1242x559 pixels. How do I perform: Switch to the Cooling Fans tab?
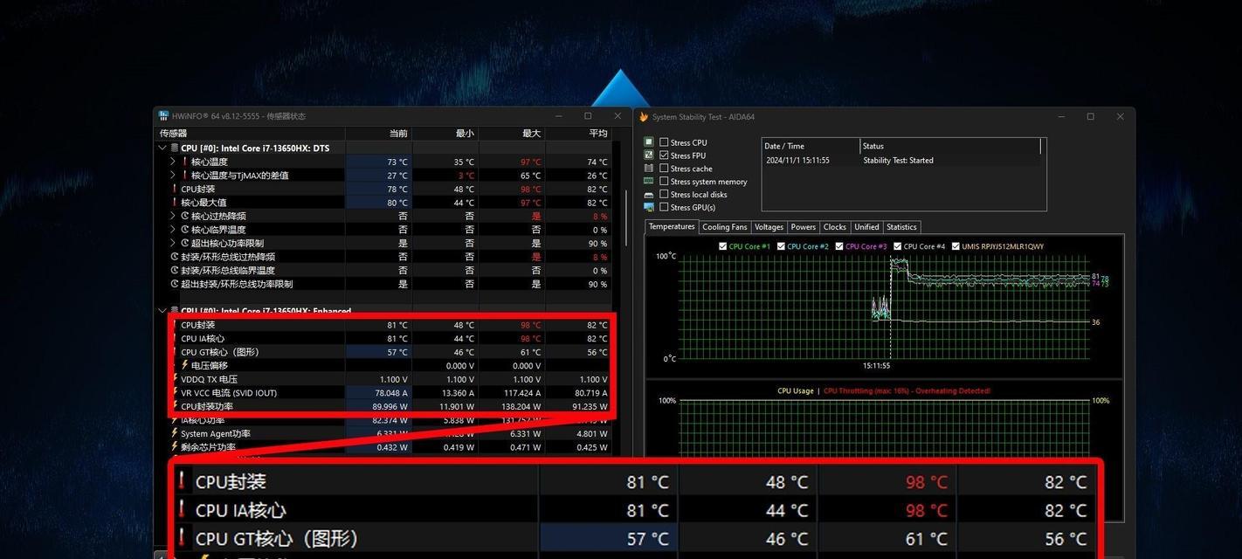(x=725, y=227)
